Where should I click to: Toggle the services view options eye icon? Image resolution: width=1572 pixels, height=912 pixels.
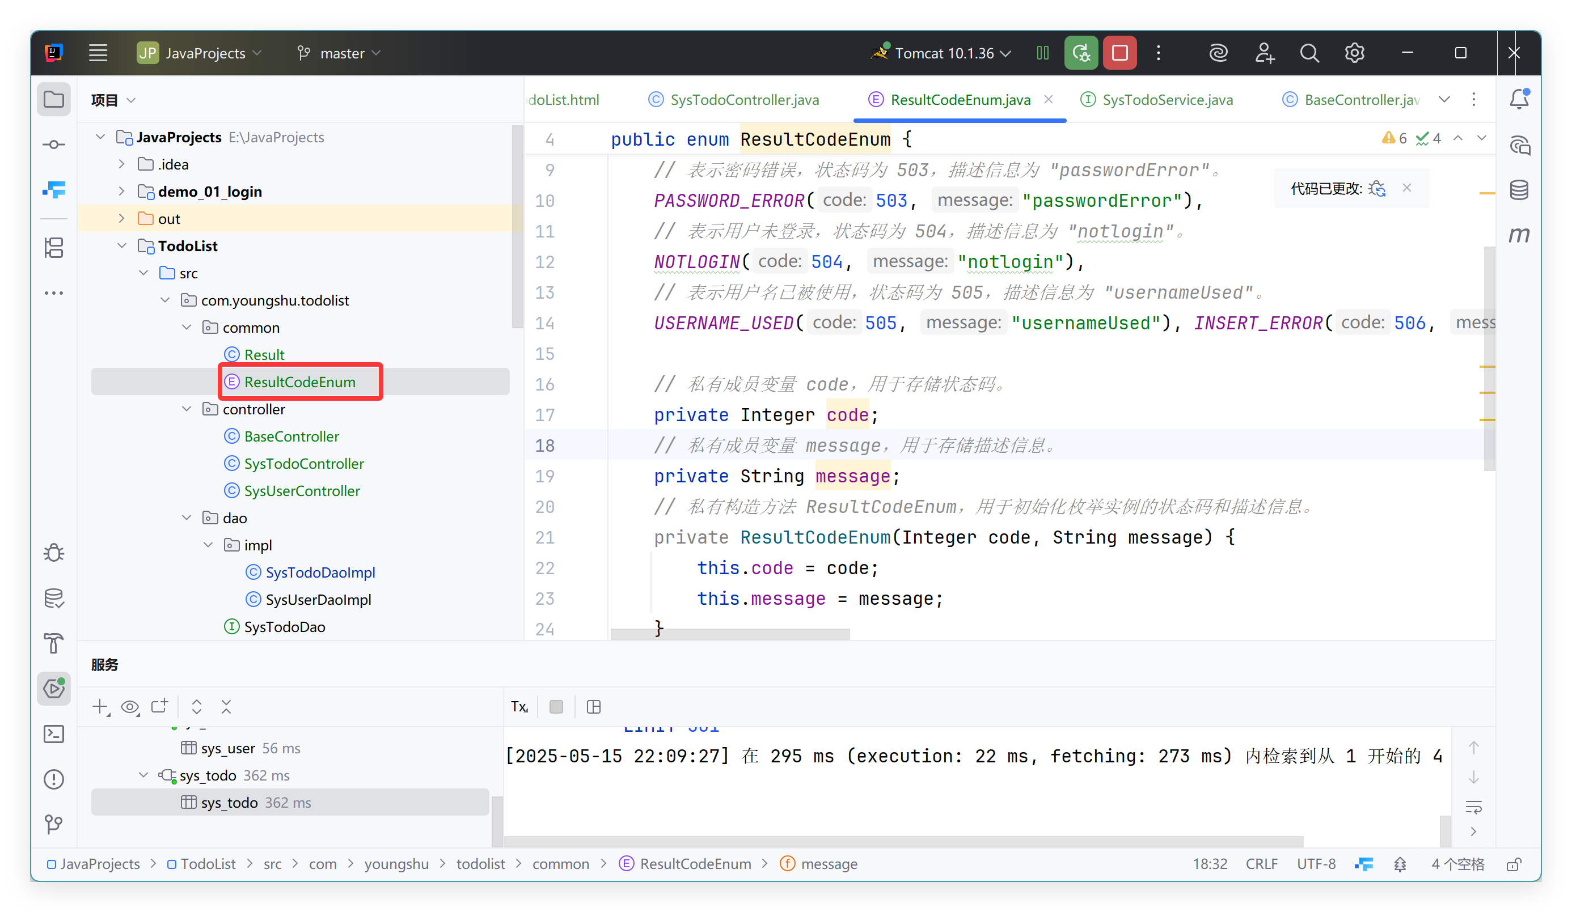(x=130, y=706)
